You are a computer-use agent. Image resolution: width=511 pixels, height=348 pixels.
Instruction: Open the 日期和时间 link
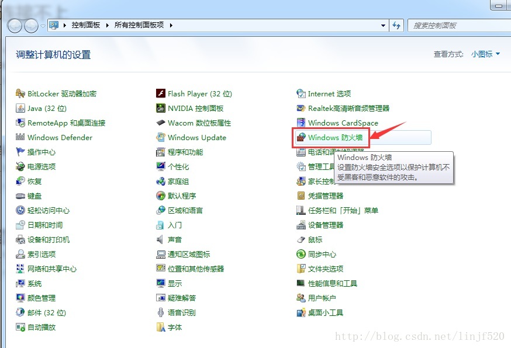tap(45, 225)
